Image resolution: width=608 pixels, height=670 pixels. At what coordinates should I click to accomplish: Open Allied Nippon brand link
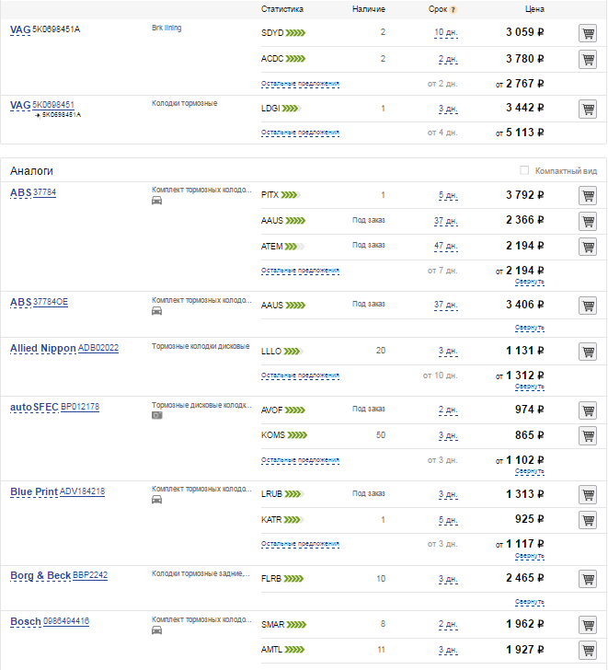click(x=42, y=348)
